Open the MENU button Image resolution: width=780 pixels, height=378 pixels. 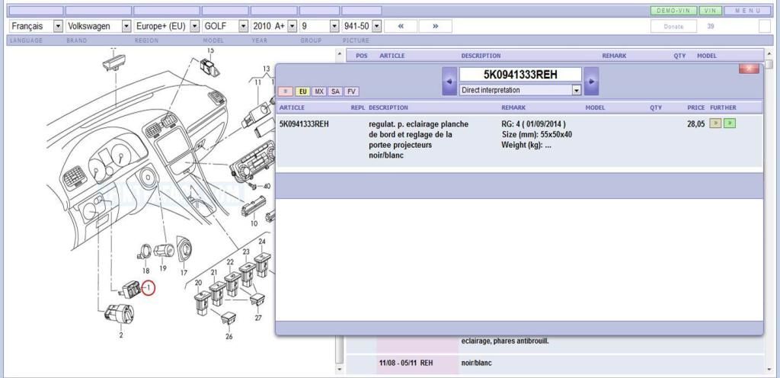coord(748,11)
